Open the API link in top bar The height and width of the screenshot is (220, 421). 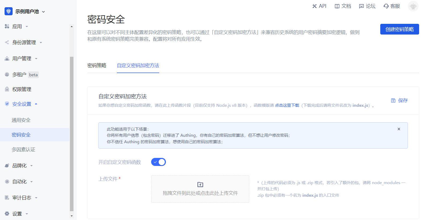[319, 6]
